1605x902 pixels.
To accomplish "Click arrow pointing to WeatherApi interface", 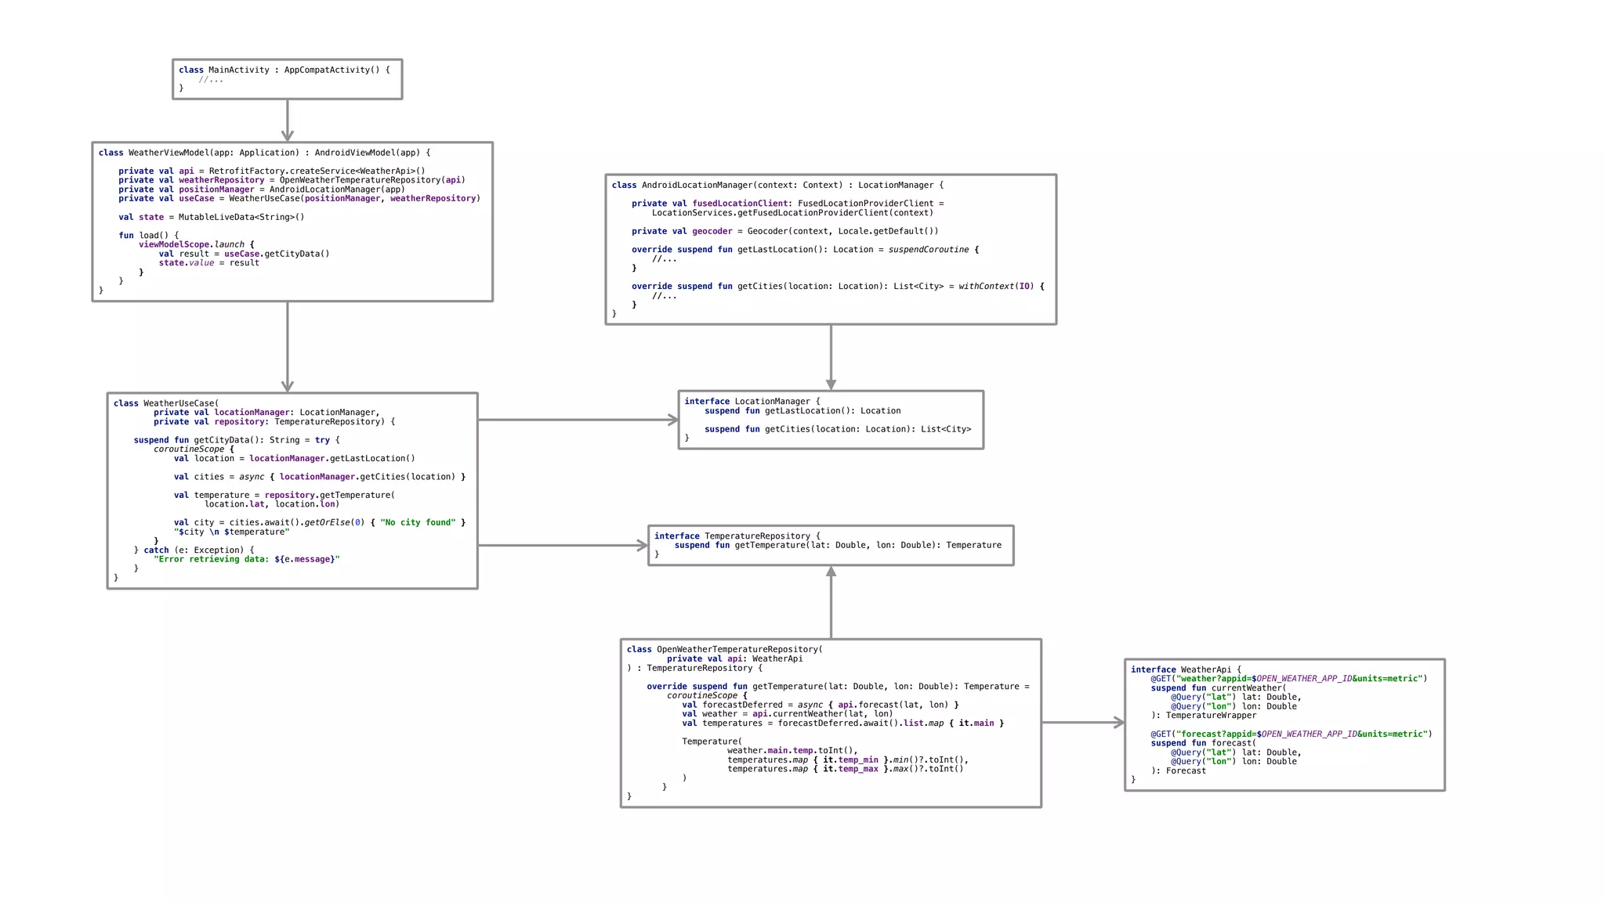I will pyautogui.click(x=1082, y=723).
